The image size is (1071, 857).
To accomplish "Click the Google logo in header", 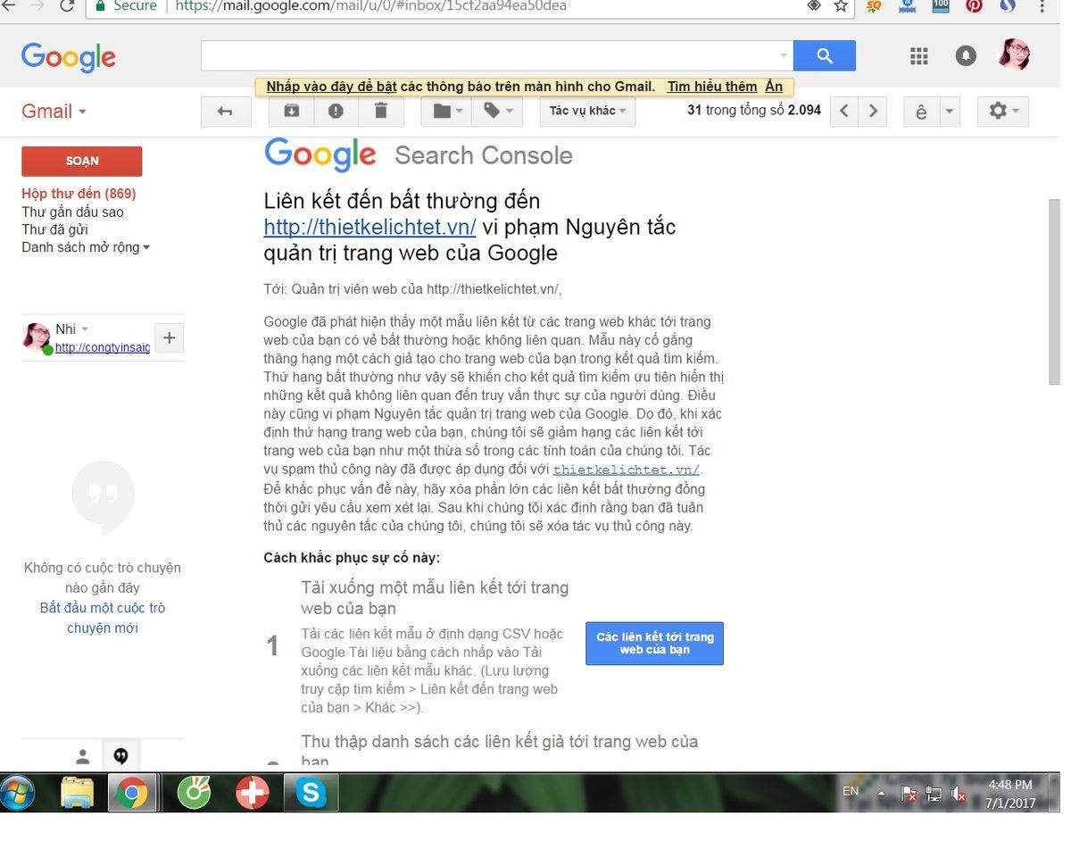I will tap(69, 57).
